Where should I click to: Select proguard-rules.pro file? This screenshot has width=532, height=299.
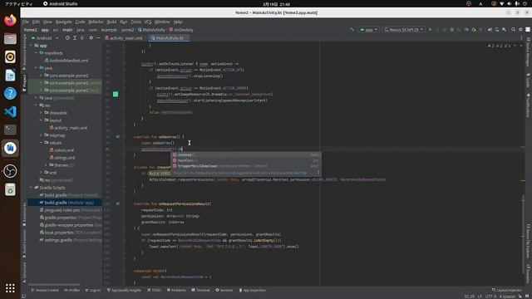[70, 210]
